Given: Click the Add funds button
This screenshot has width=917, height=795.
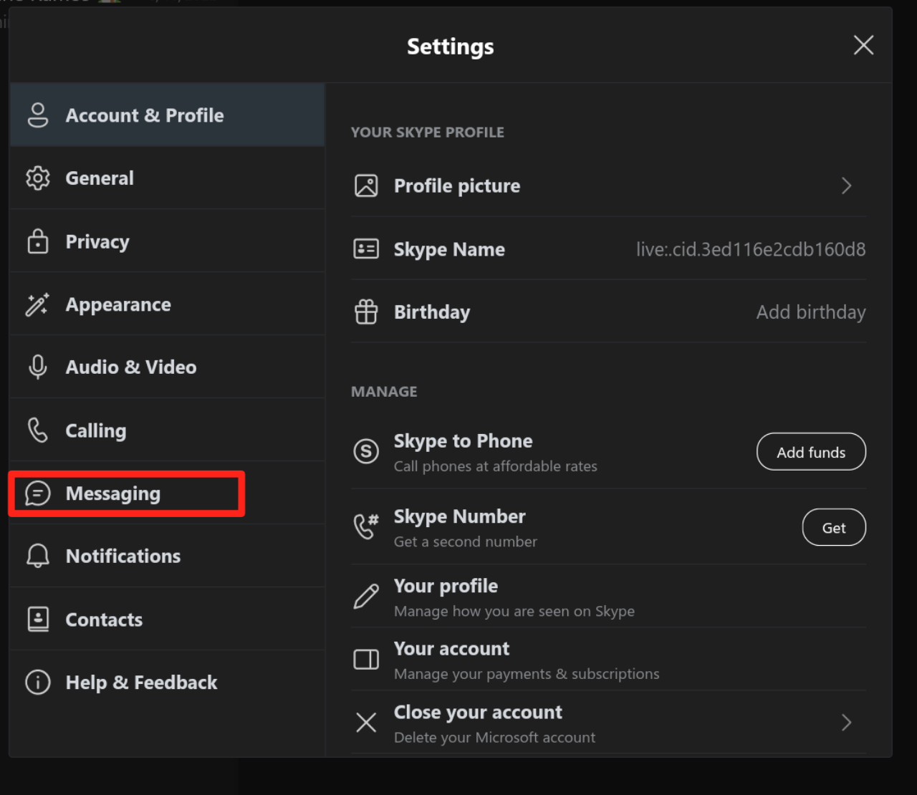Looking at the screenshot, I should [x=811, y=452].
